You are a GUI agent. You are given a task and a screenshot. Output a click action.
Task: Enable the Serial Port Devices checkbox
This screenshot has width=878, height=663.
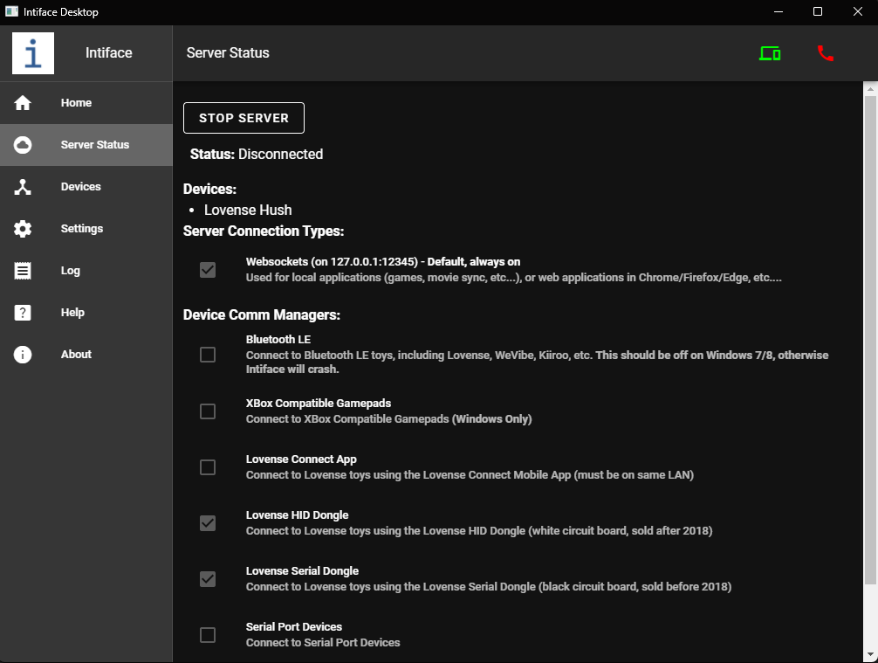pyautogui.click(x=208, y=635)
